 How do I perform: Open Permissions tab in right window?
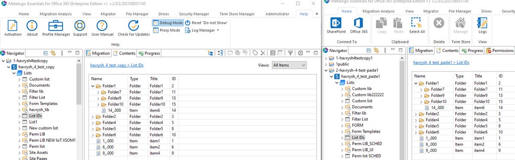click(x=499, y=51)
